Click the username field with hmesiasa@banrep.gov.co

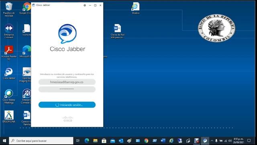(67, 82)
